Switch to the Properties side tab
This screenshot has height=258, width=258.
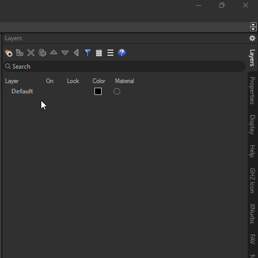tap(252, 91)
